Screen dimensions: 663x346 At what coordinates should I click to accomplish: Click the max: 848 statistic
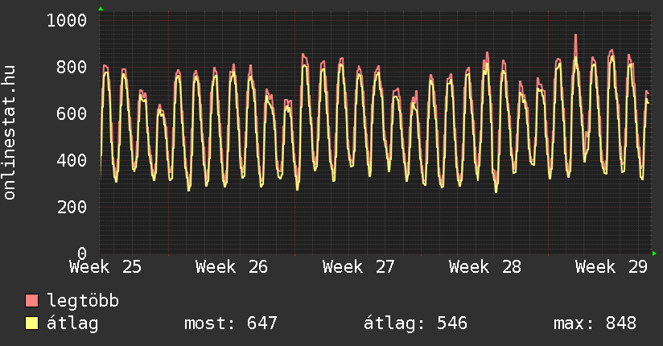595,323
